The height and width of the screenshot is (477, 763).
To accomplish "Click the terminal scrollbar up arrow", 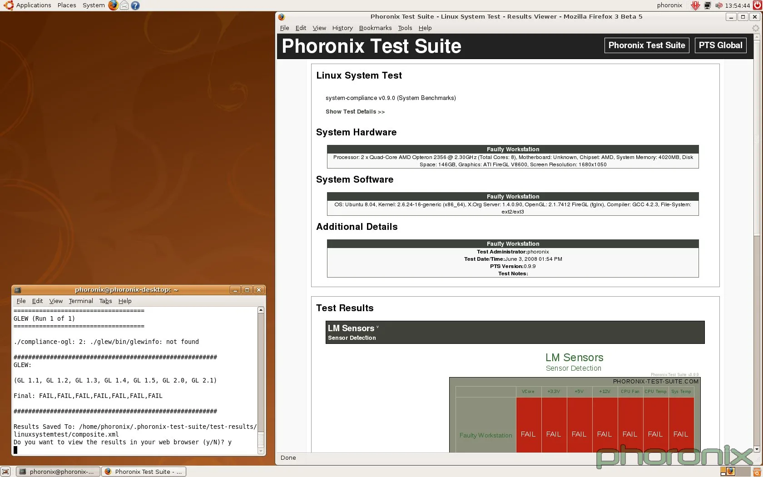I will coord(261,310).
